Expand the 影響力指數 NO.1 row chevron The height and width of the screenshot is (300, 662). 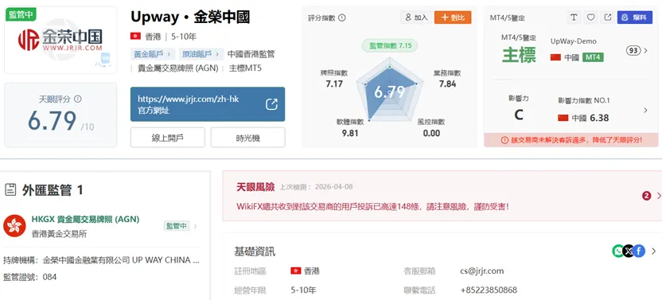645,111
